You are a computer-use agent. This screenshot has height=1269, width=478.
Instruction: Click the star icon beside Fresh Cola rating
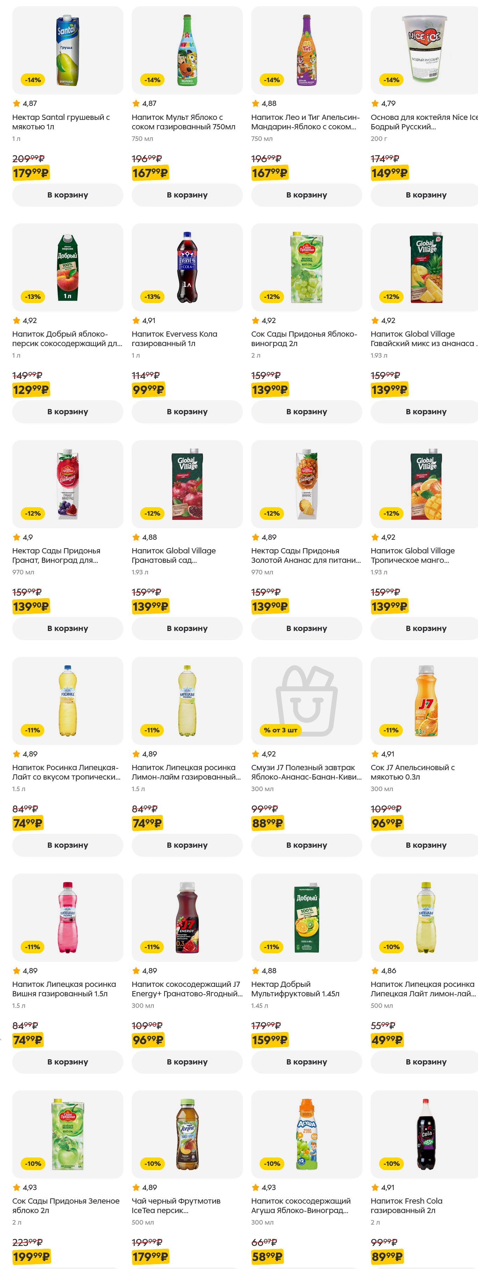tap(375, 1187)
